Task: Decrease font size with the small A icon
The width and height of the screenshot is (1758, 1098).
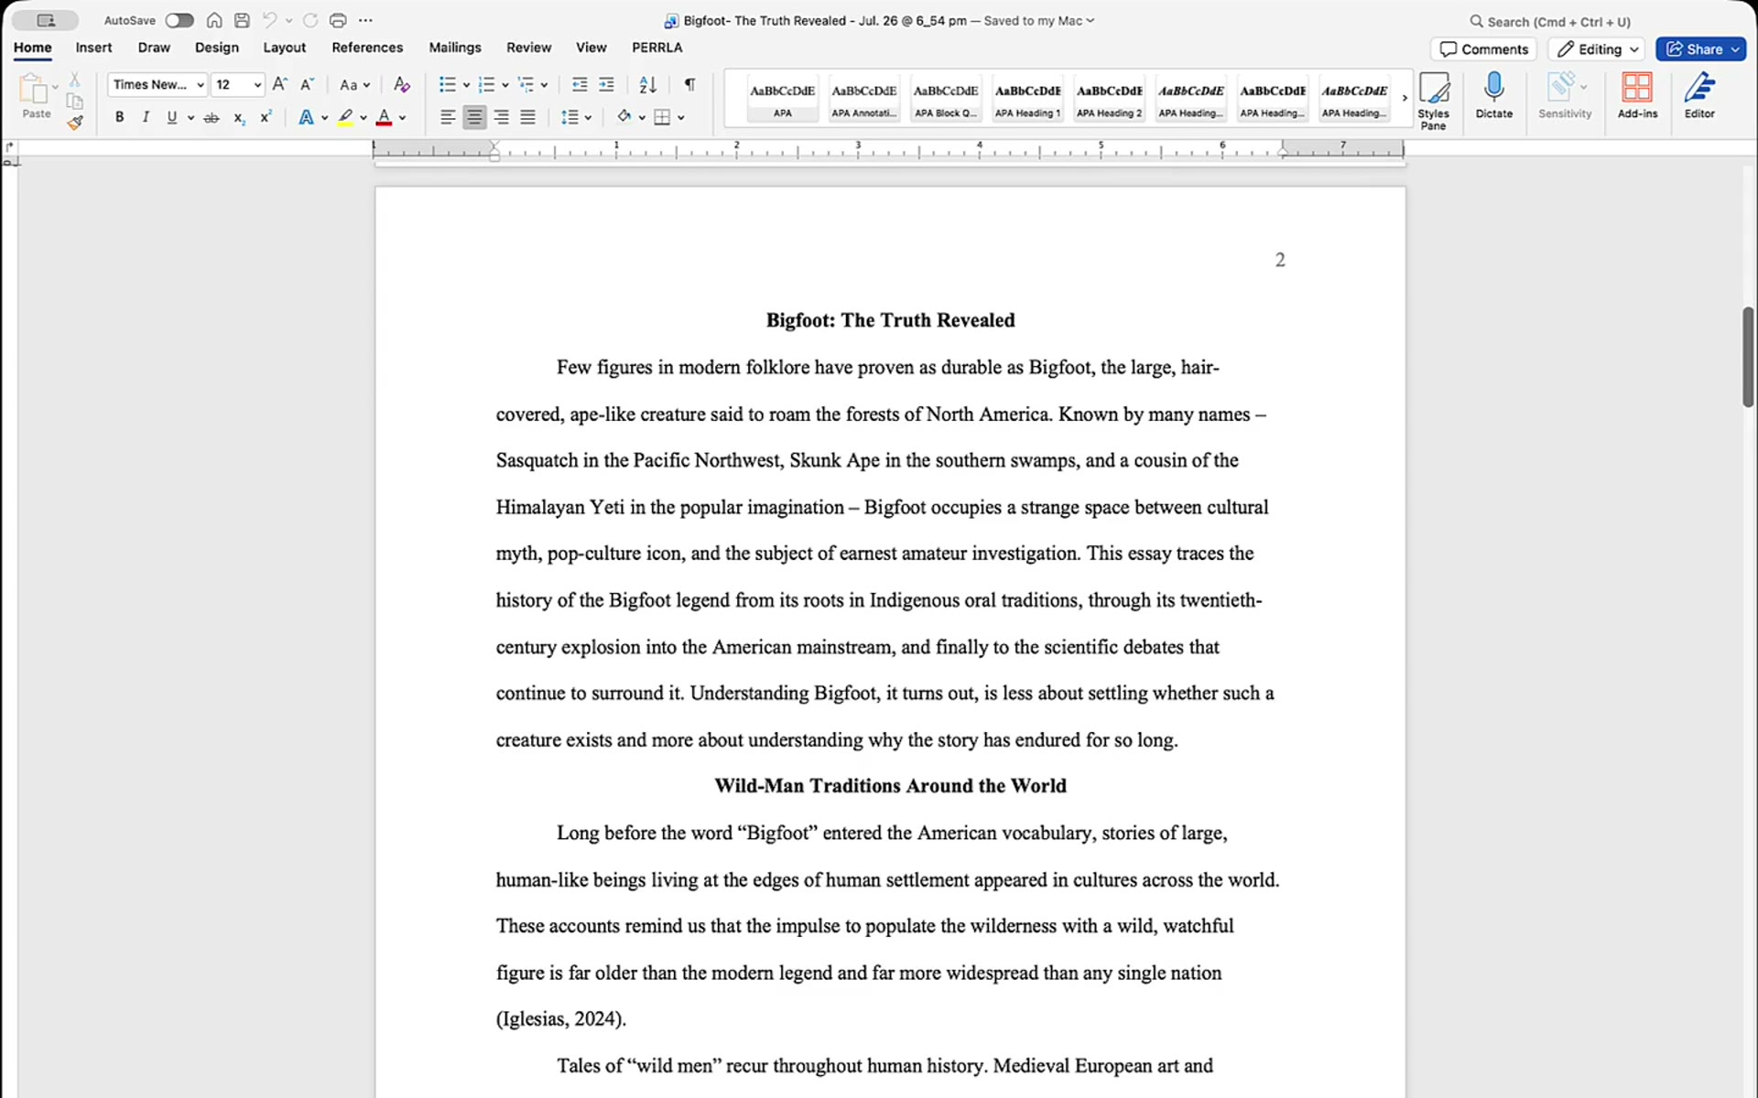Action: (x=308, y=84)
